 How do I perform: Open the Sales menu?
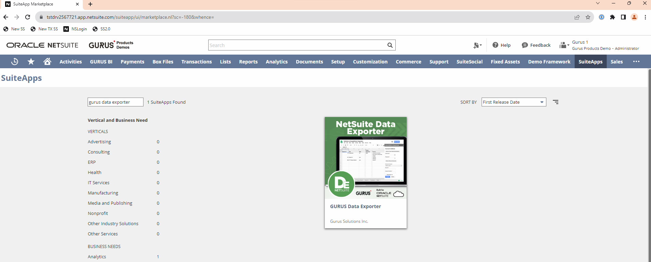click(617, 62)
